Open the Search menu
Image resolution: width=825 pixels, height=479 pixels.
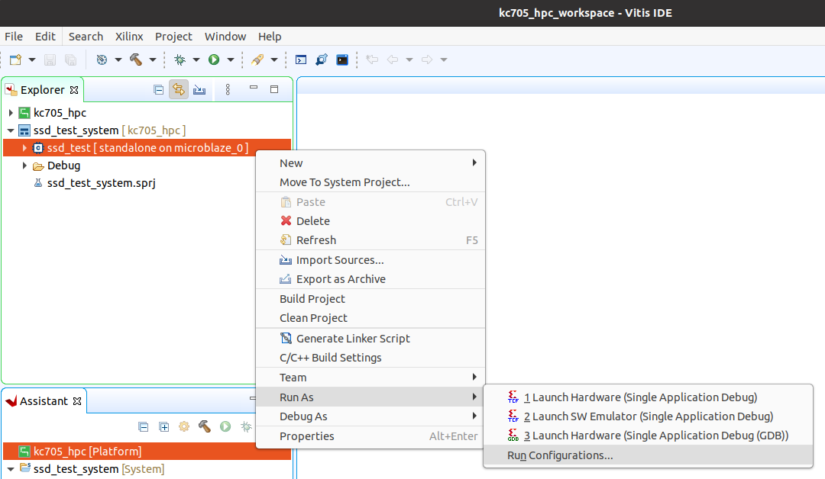coord(86,37)
